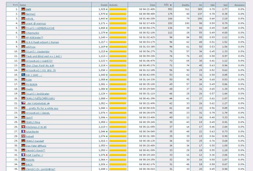Click the red down-trend arrow for hG# CasPer
253x171 pixels.
[x=107, y=155]
